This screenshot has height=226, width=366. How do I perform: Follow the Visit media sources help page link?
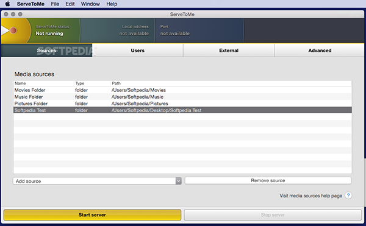pos(310,196)
